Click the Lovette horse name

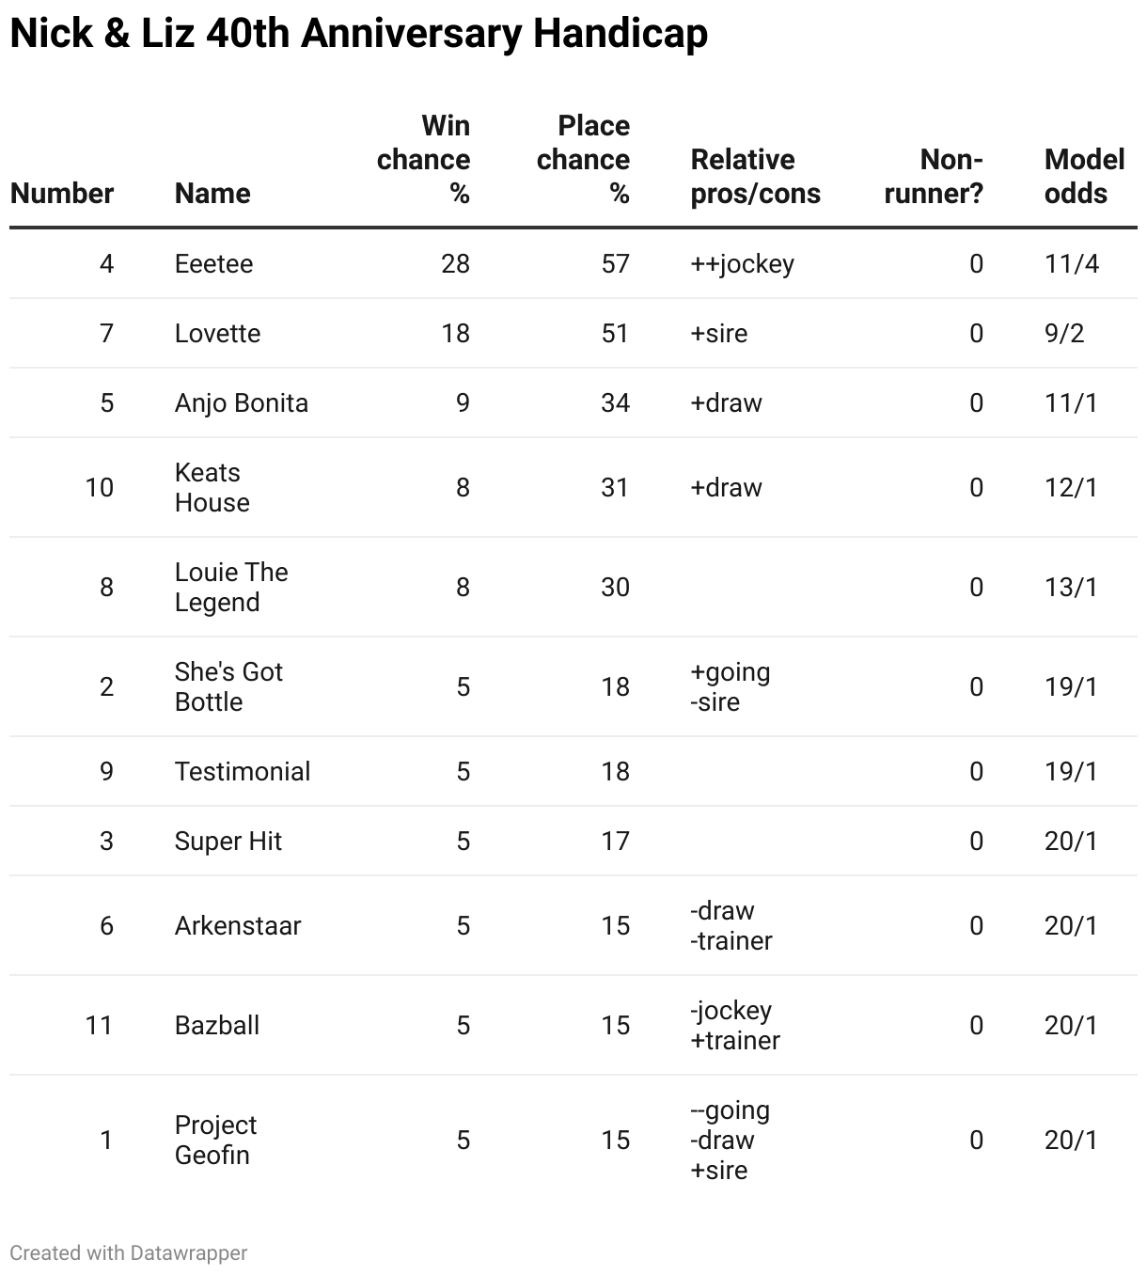coord(217,333)
